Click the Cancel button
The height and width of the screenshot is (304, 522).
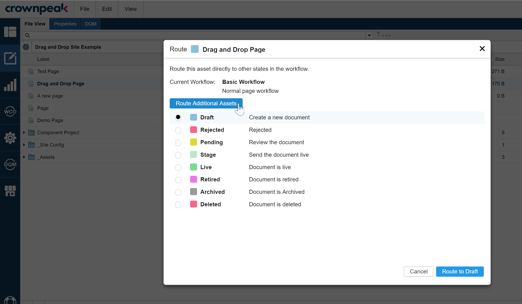click(419, 271)
